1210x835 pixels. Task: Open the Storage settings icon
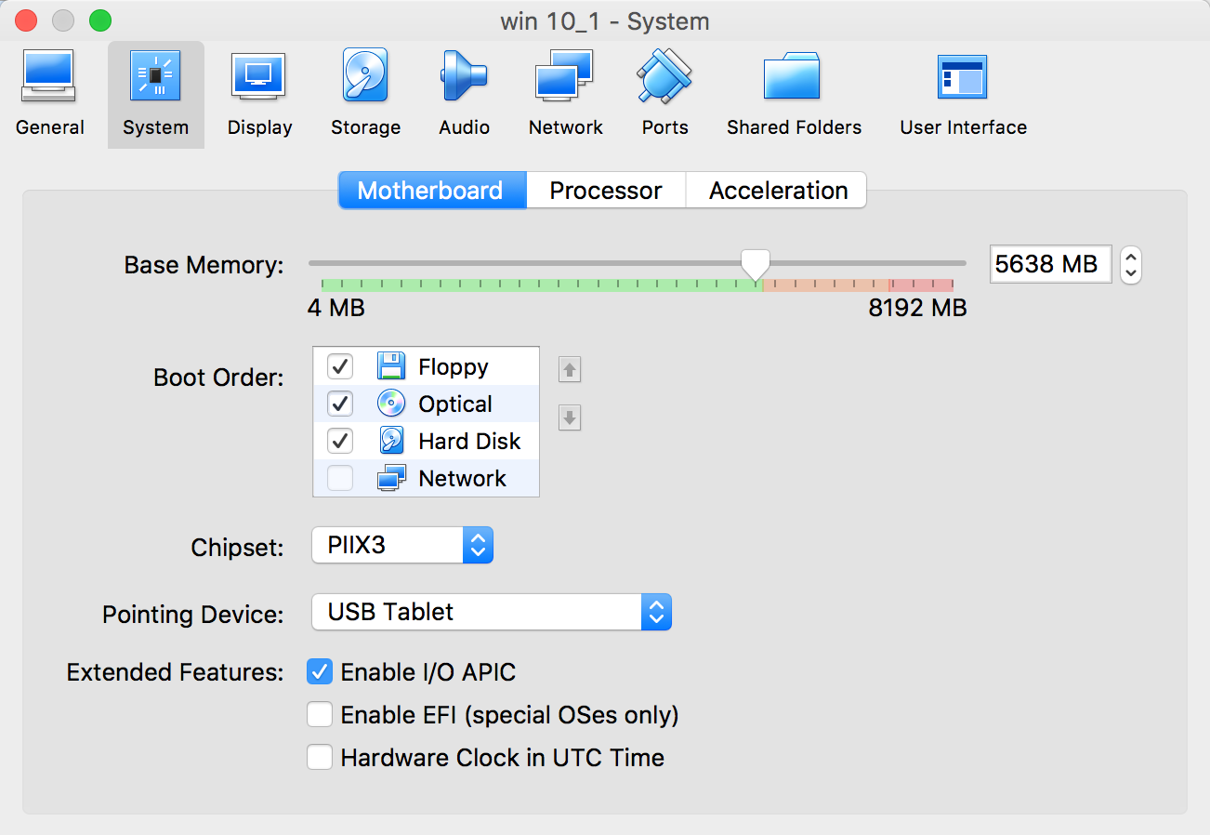point(365,76)
